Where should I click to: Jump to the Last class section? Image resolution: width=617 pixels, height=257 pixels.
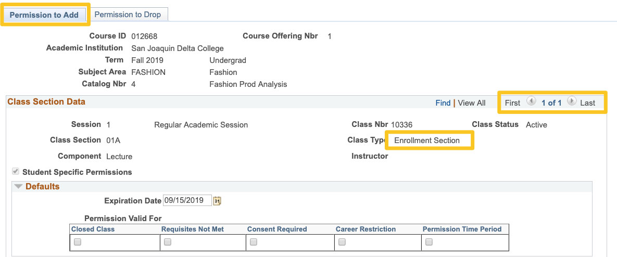coord(587,103)
